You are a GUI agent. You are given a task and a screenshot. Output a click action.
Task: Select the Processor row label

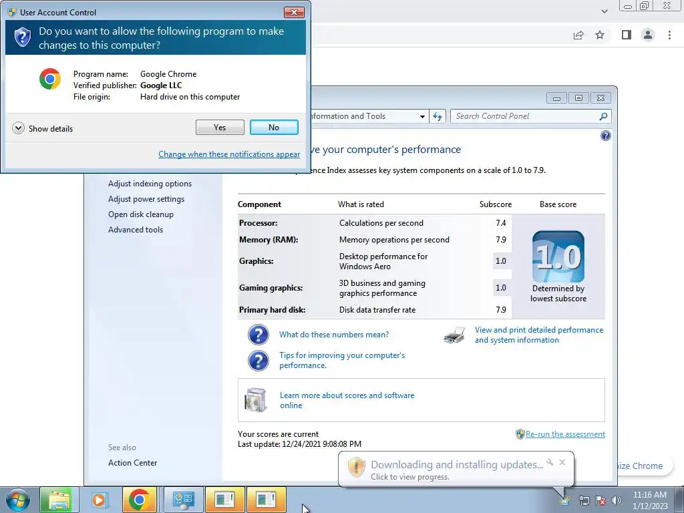[x=259, y=223]
